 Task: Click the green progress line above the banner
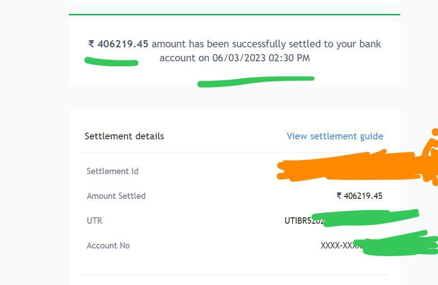point(234,14)
